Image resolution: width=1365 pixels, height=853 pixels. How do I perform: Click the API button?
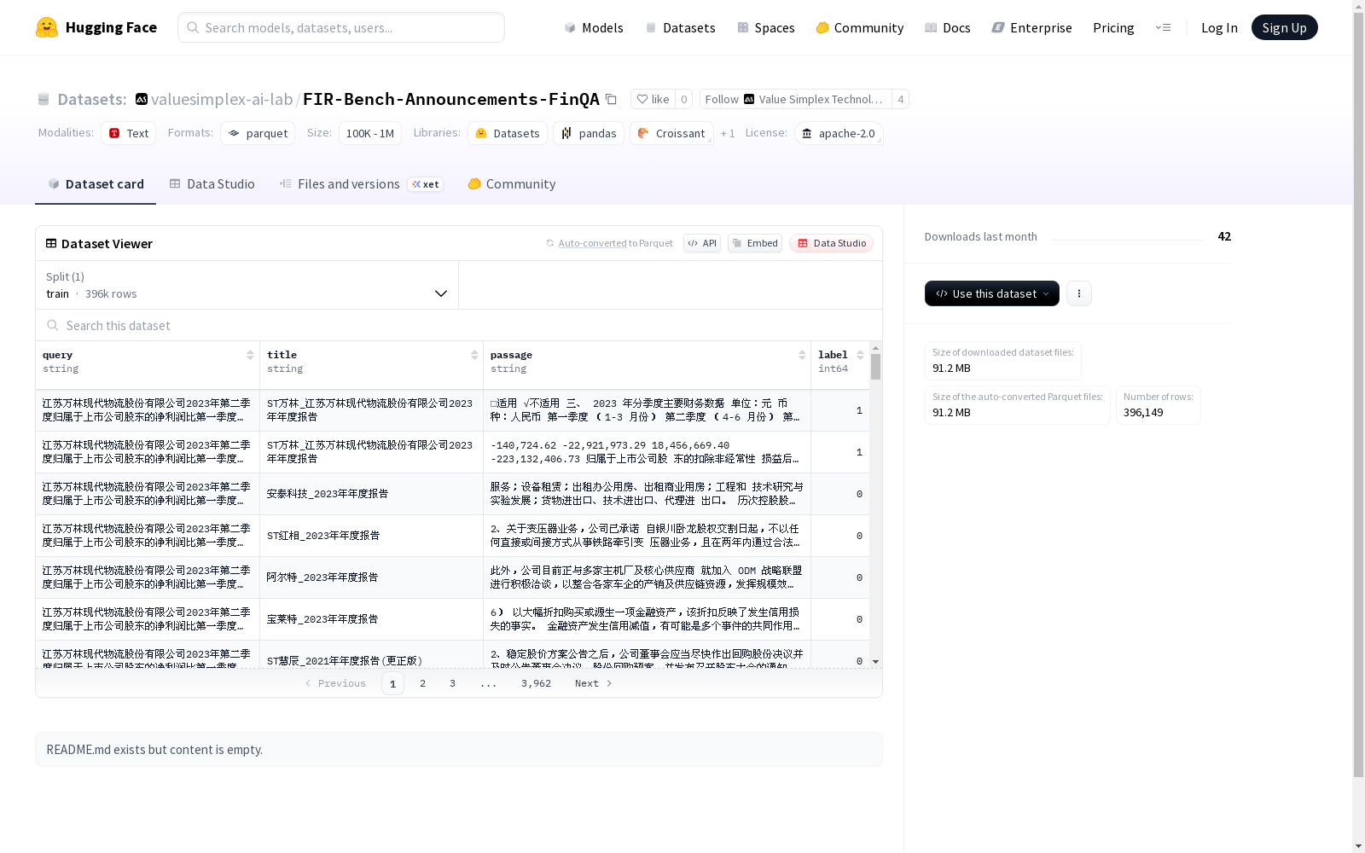(x=702, y=243)
